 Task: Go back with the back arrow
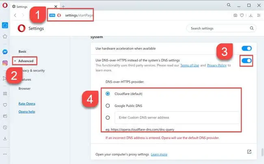point(15,15)
